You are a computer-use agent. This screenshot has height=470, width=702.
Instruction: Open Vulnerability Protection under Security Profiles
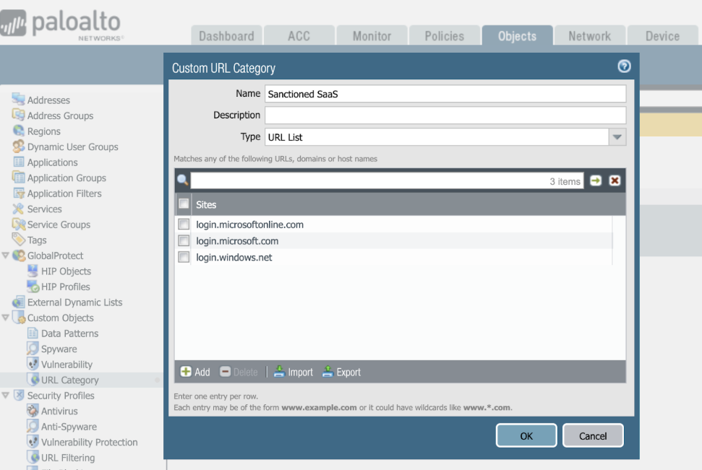[89, 443]
